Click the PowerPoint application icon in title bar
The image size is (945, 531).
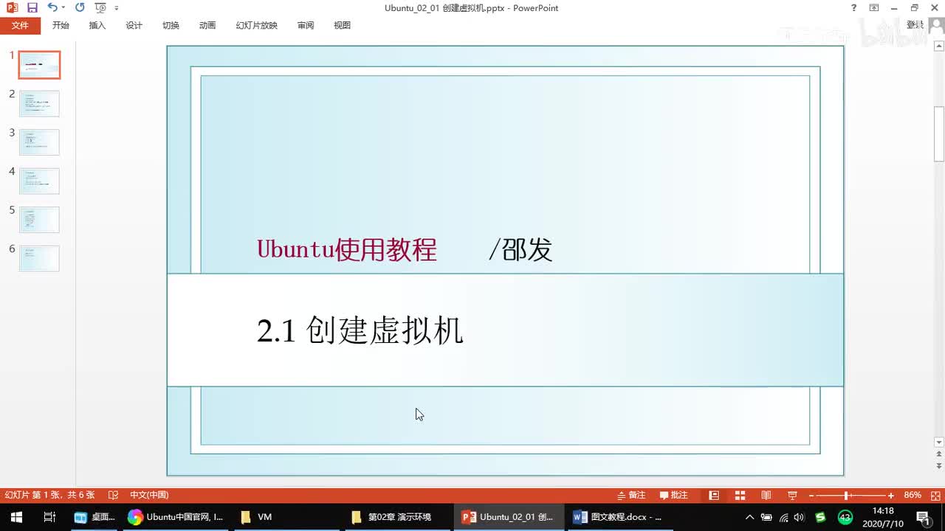[12, 7]
